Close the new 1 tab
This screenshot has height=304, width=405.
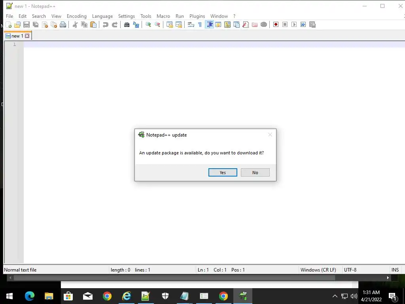point(27,36)
